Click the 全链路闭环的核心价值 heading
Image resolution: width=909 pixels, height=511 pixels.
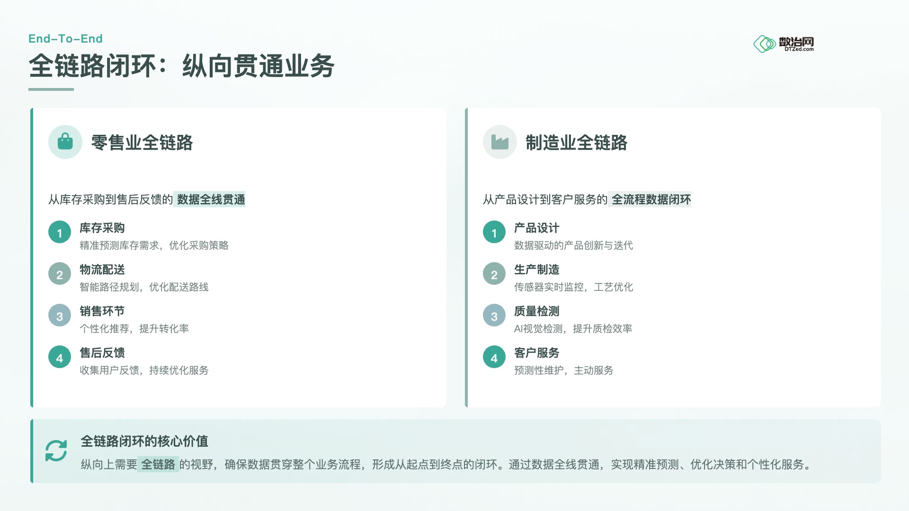point(144,441)
